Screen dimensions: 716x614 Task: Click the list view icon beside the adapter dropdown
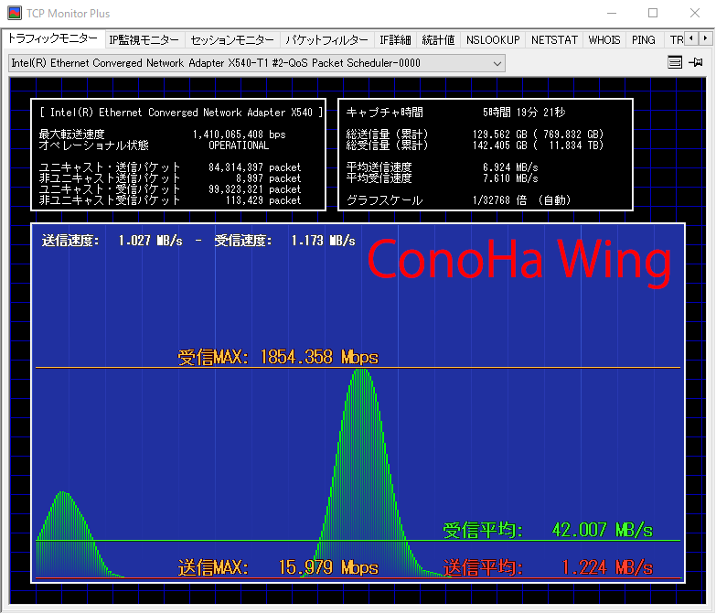click(675, 63)
